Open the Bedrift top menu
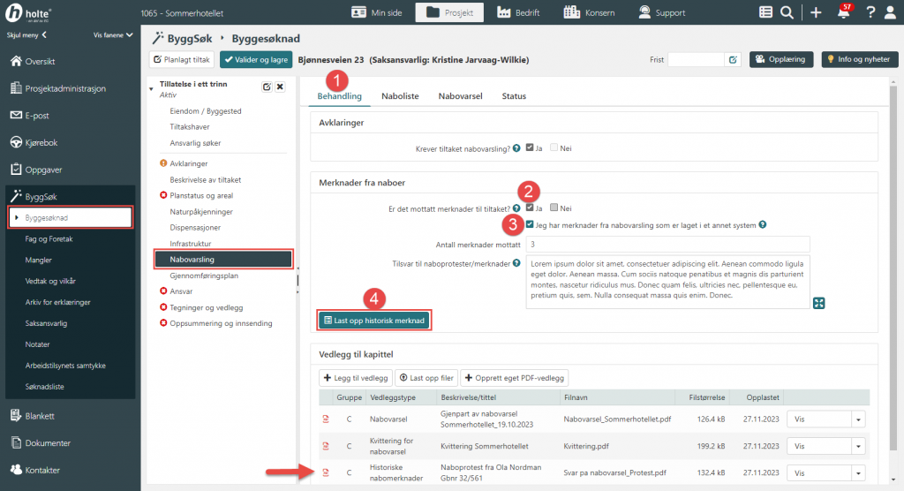904x491 pixels. pyautogui.click(x=516, y=12)
